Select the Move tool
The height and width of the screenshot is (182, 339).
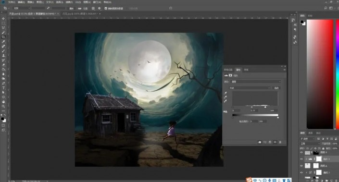(x=3, y=19)
